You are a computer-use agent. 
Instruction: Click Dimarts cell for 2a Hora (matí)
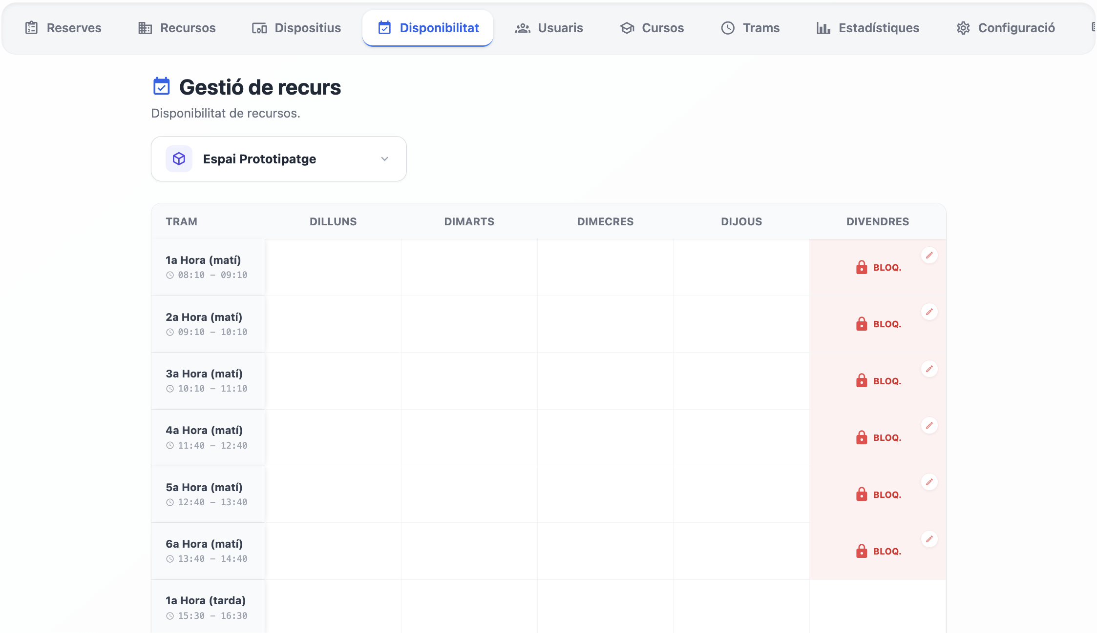pyautogui.click(x=469, y=324)
